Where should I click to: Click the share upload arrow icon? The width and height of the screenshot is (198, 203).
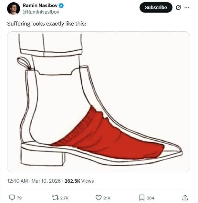[x=185, y=198]
